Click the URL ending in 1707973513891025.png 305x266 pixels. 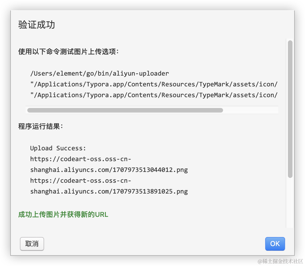click(x=109, y=186)
